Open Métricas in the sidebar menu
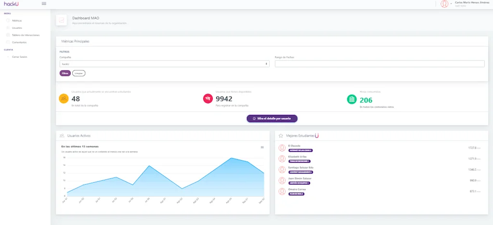Viewport: 493px width, 225px height. pyautogui.click(x=17, y=20)
